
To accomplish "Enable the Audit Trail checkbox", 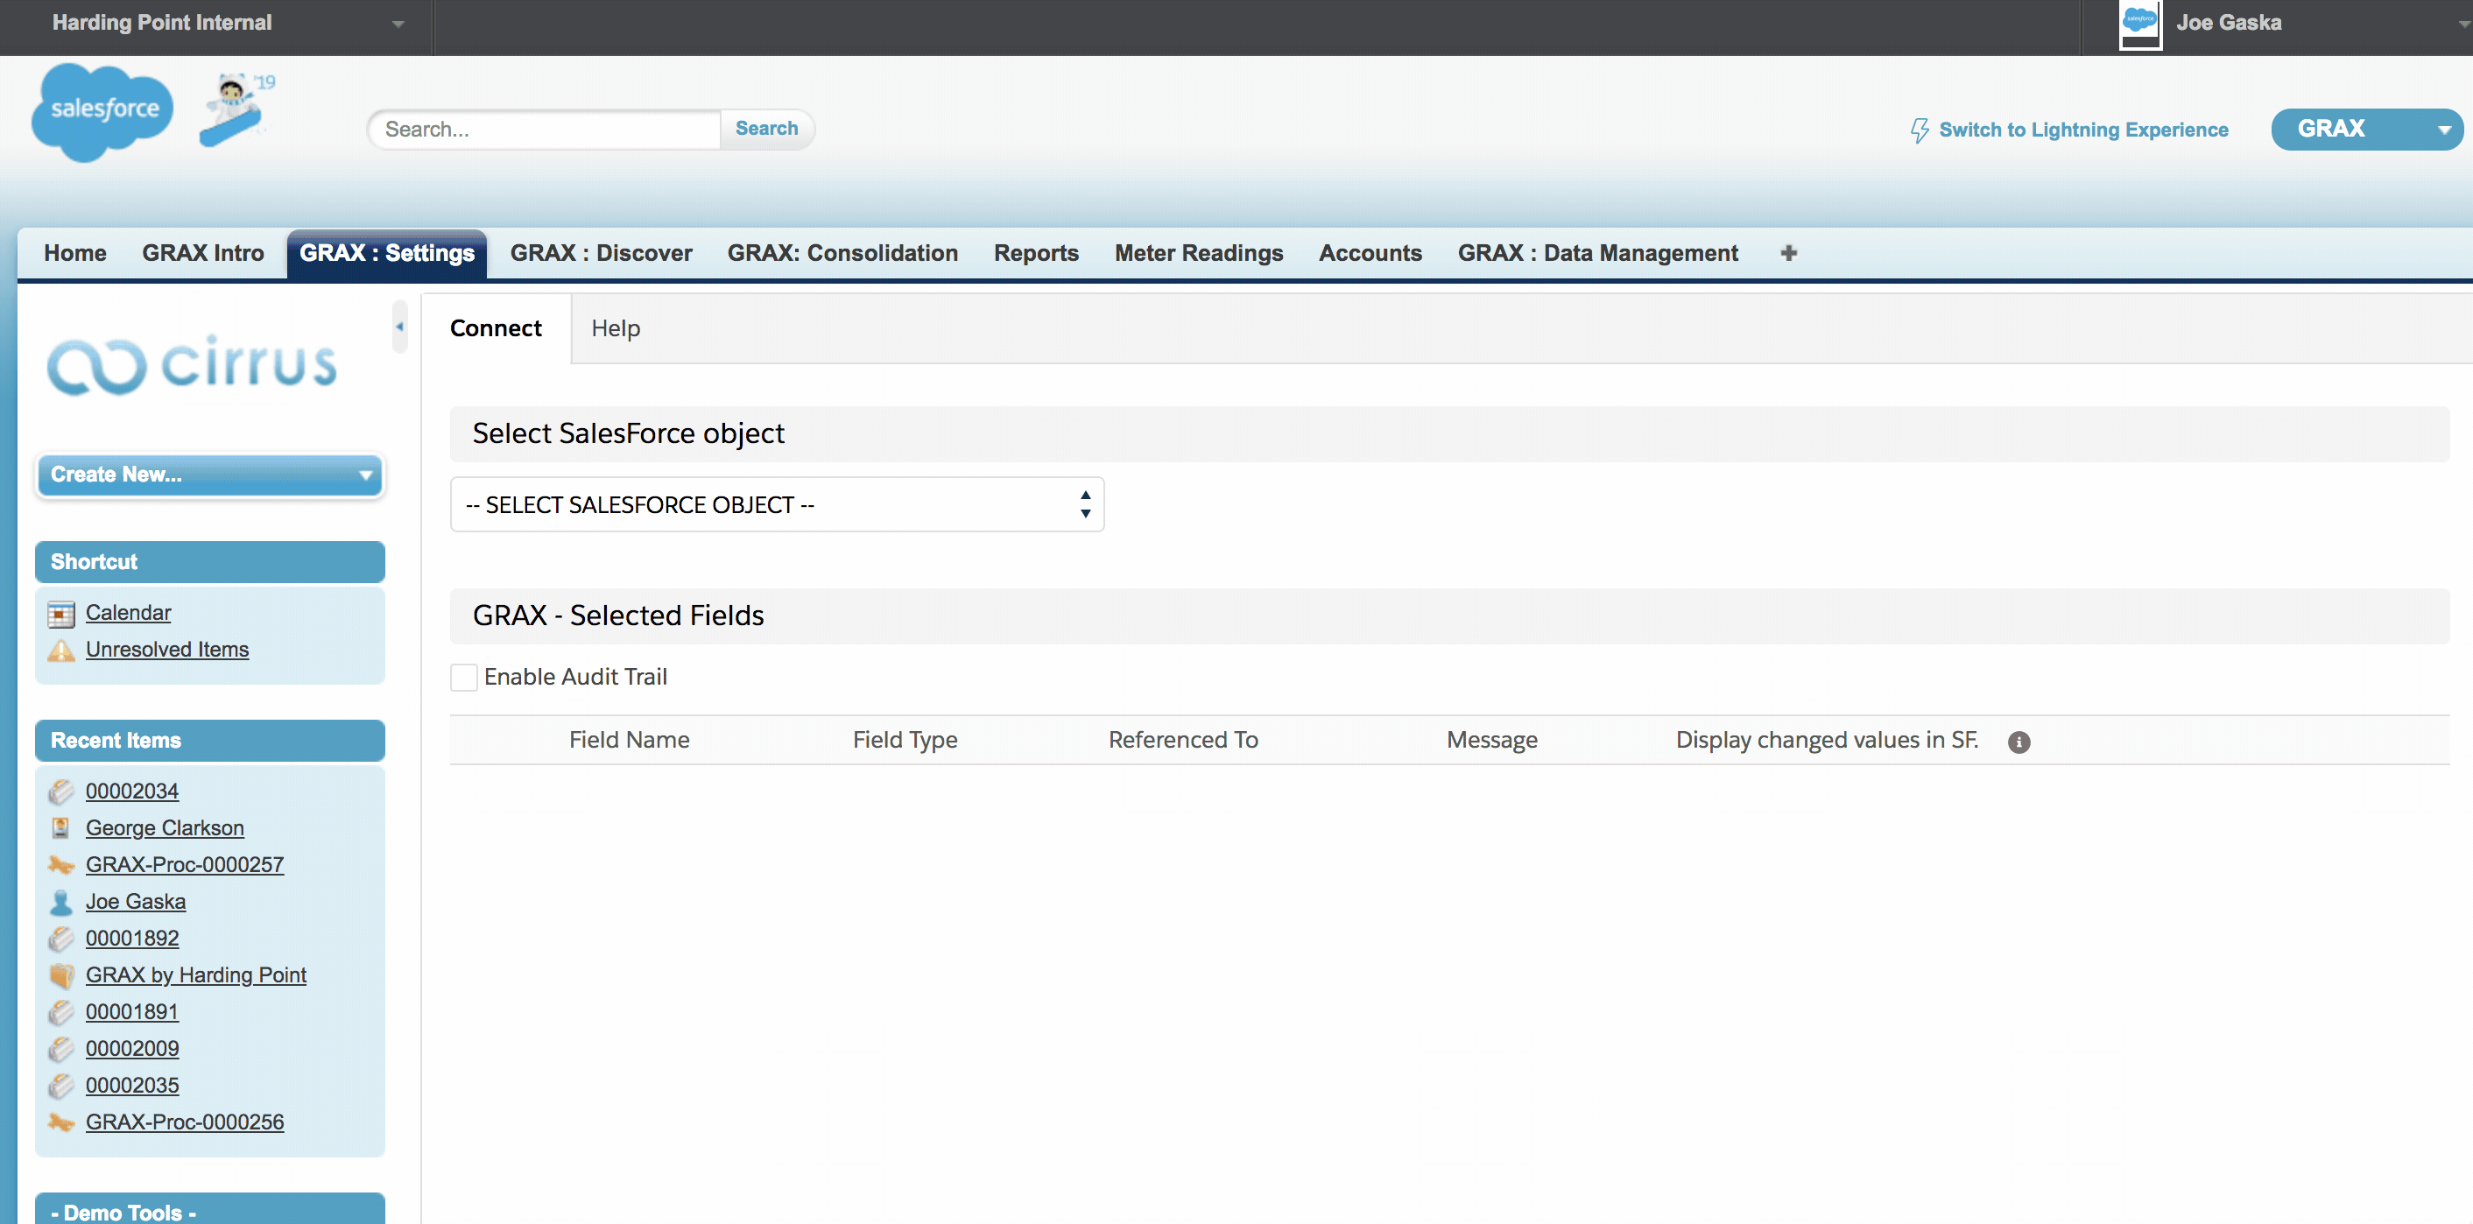I will [x=464, y=677].
